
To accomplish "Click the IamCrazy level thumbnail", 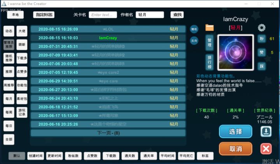I will (x=236, y=53).
